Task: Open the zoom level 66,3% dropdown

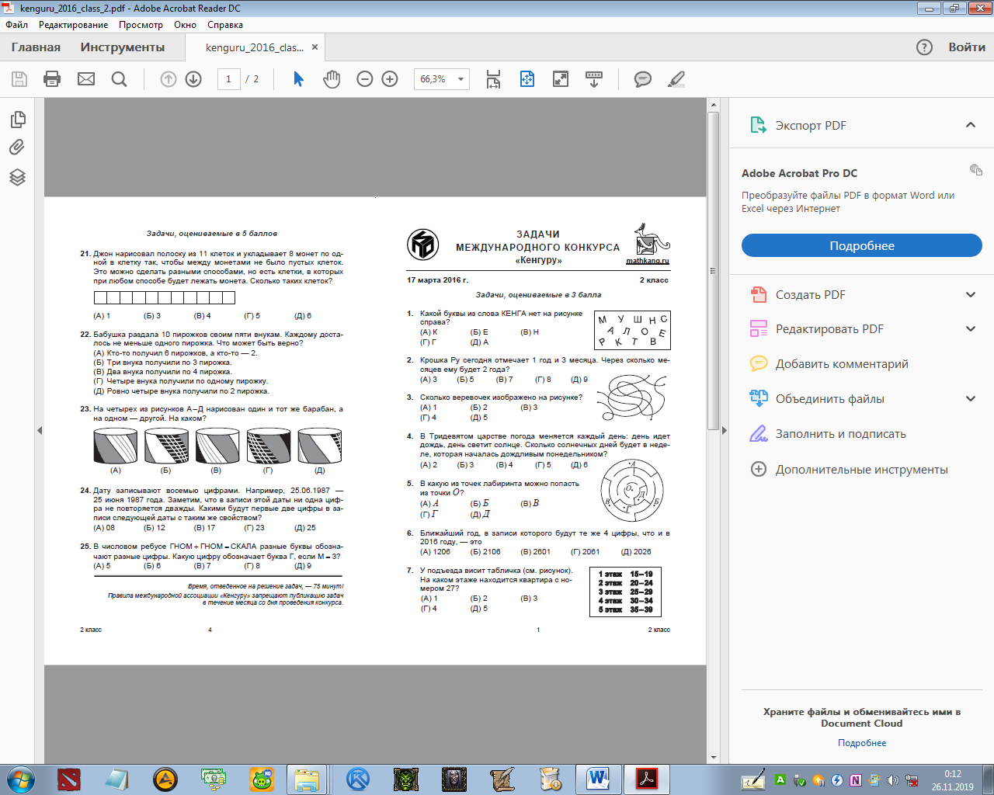Action: pyautogui.click(x=461, y=79)
